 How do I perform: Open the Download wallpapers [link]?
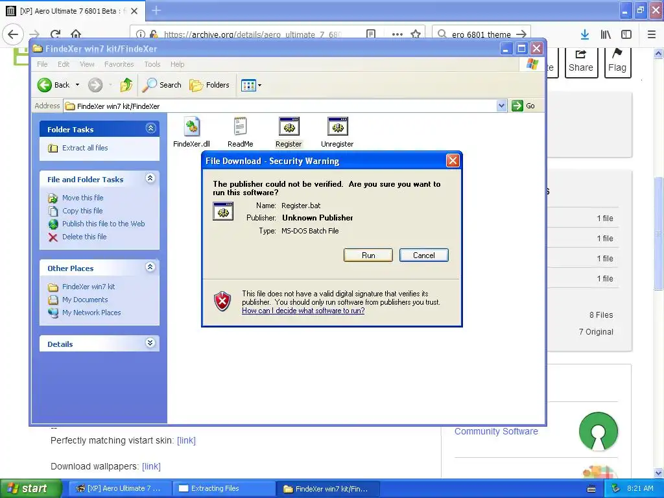151,466
